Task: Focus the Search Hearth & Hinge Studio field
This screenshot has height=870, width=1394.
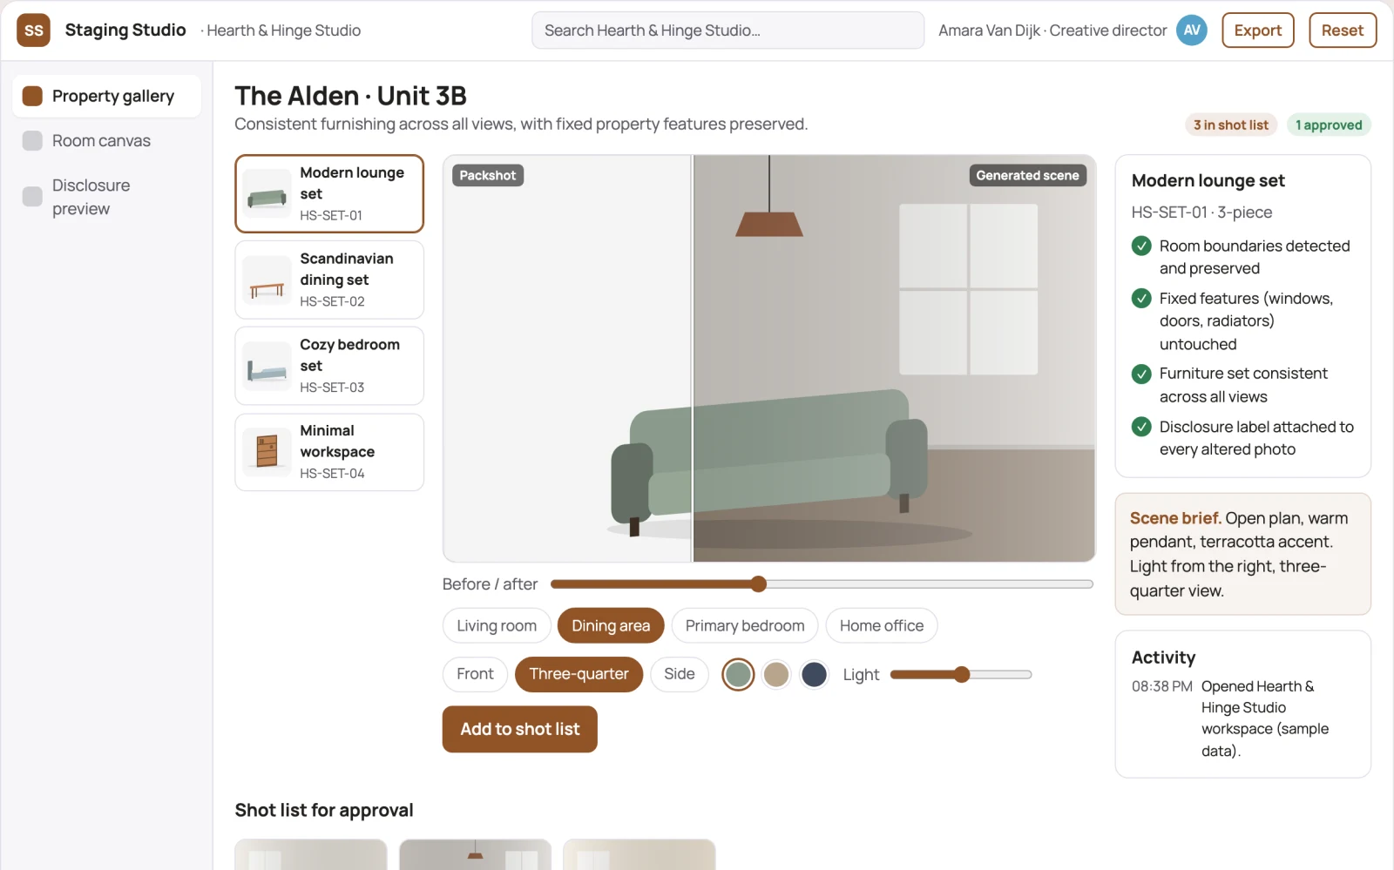Action: coord(727,30)
